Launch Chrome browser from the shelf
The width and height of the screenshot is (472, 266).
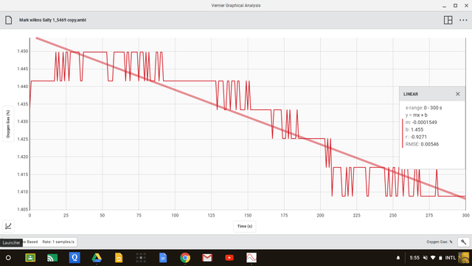click(185, 258)
